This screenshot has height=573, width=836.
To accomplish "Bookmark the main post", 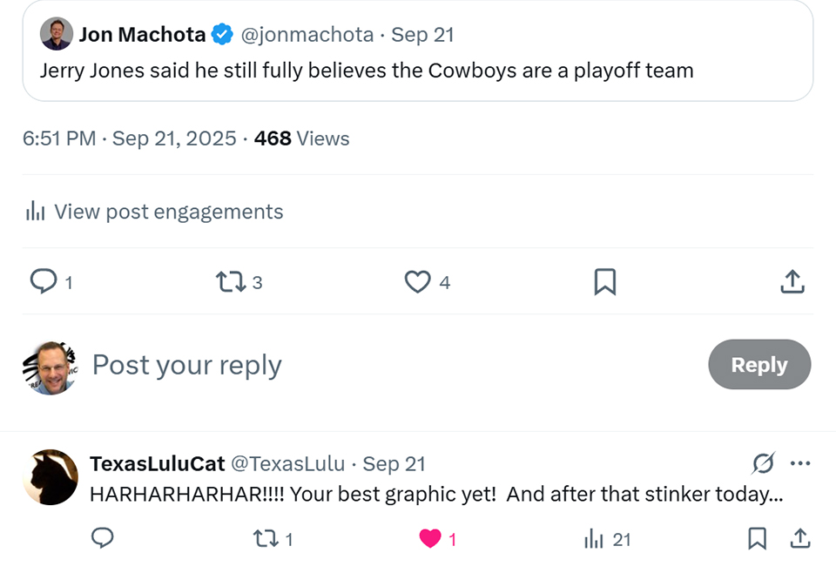I will pos(604,281).
